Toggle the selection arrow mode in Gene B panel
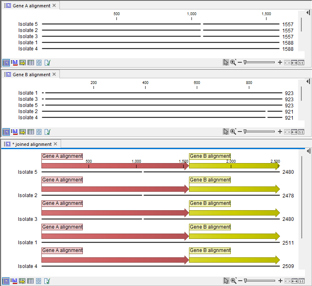Viewport: 312px width, 286px height. pyautogui.click(x=226, y=132)
